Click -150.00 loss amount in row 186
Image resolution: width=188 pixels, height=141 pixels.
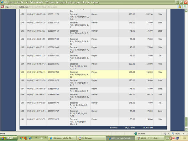pyautogui.click(x=149, y=81)
